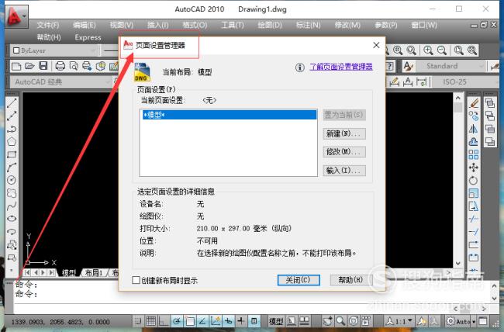This screenshot has height=332, width=504.
Task: Select the Revision Cloud tool
Action: pos(12,193)
